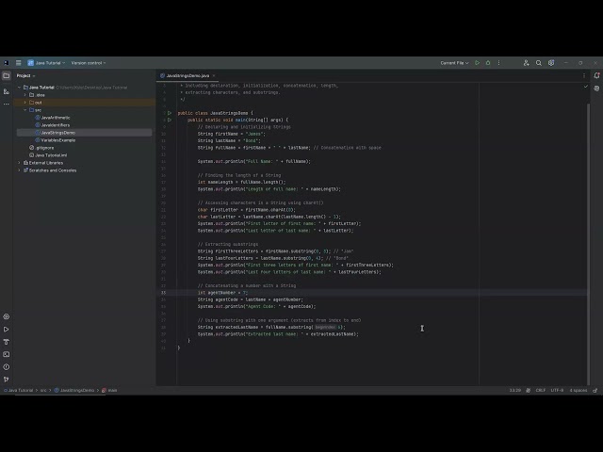Click run gutter arrow beside main method
The width and height of the screenshot is (603, 452).
point(170,120)
